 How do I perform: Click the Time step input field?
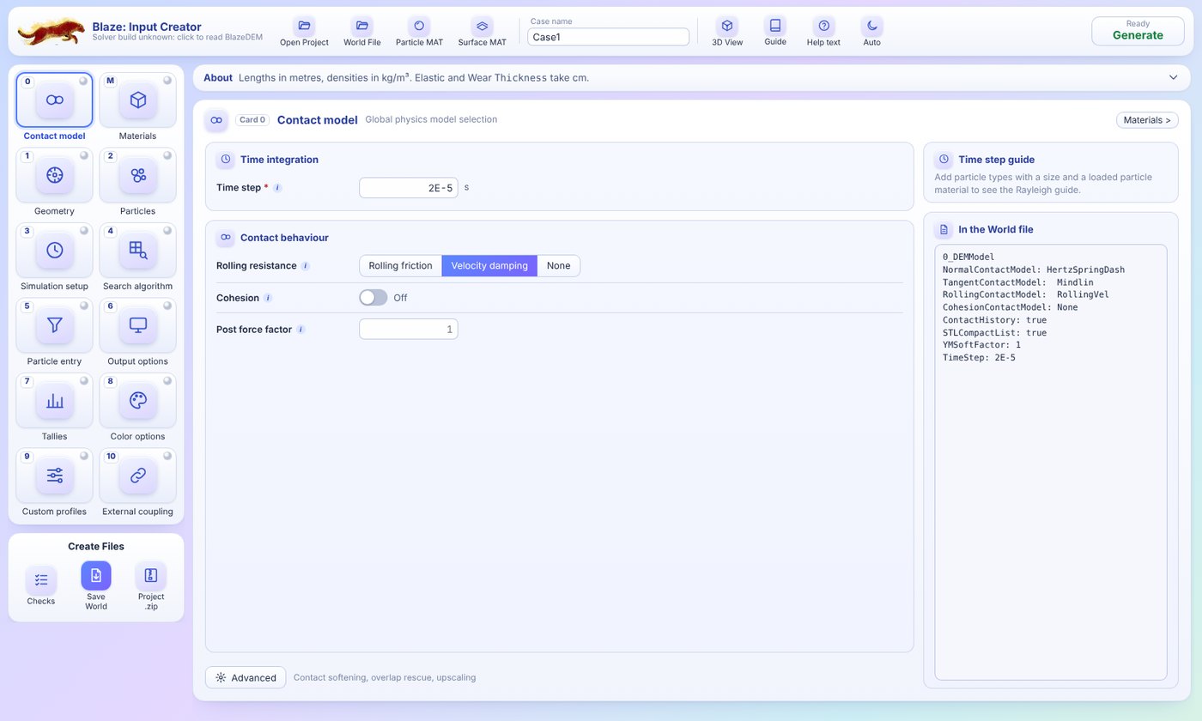tap(409, 188)
